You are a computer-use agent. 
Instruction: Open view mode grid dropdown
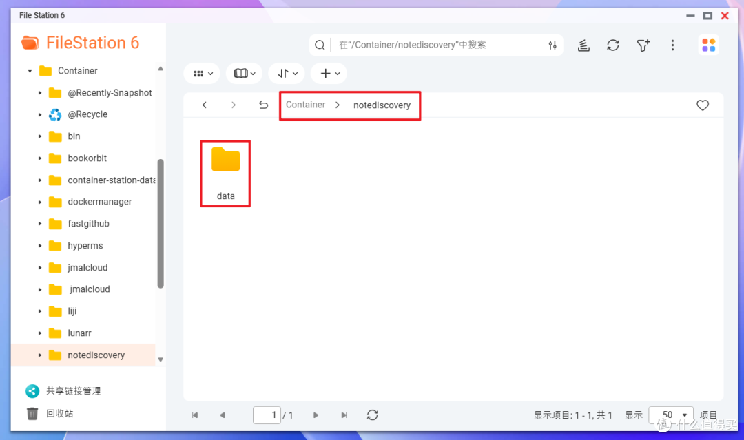[x=203, y=74]
